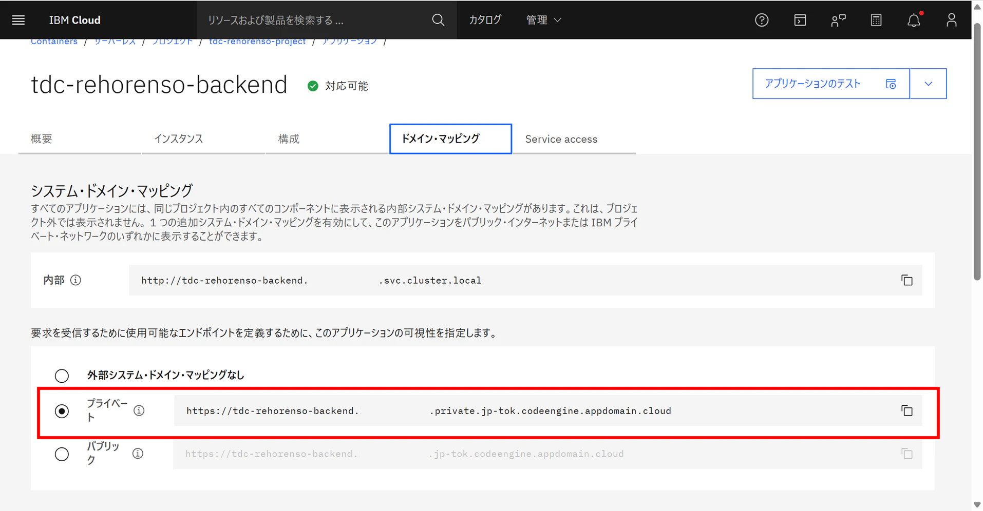Viewport: 983px width, 511px height.
Task: Switch to the インスタンス tab
Action: 203,139
